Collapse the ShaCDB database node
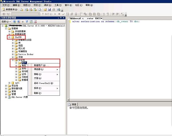 (9, 37)
